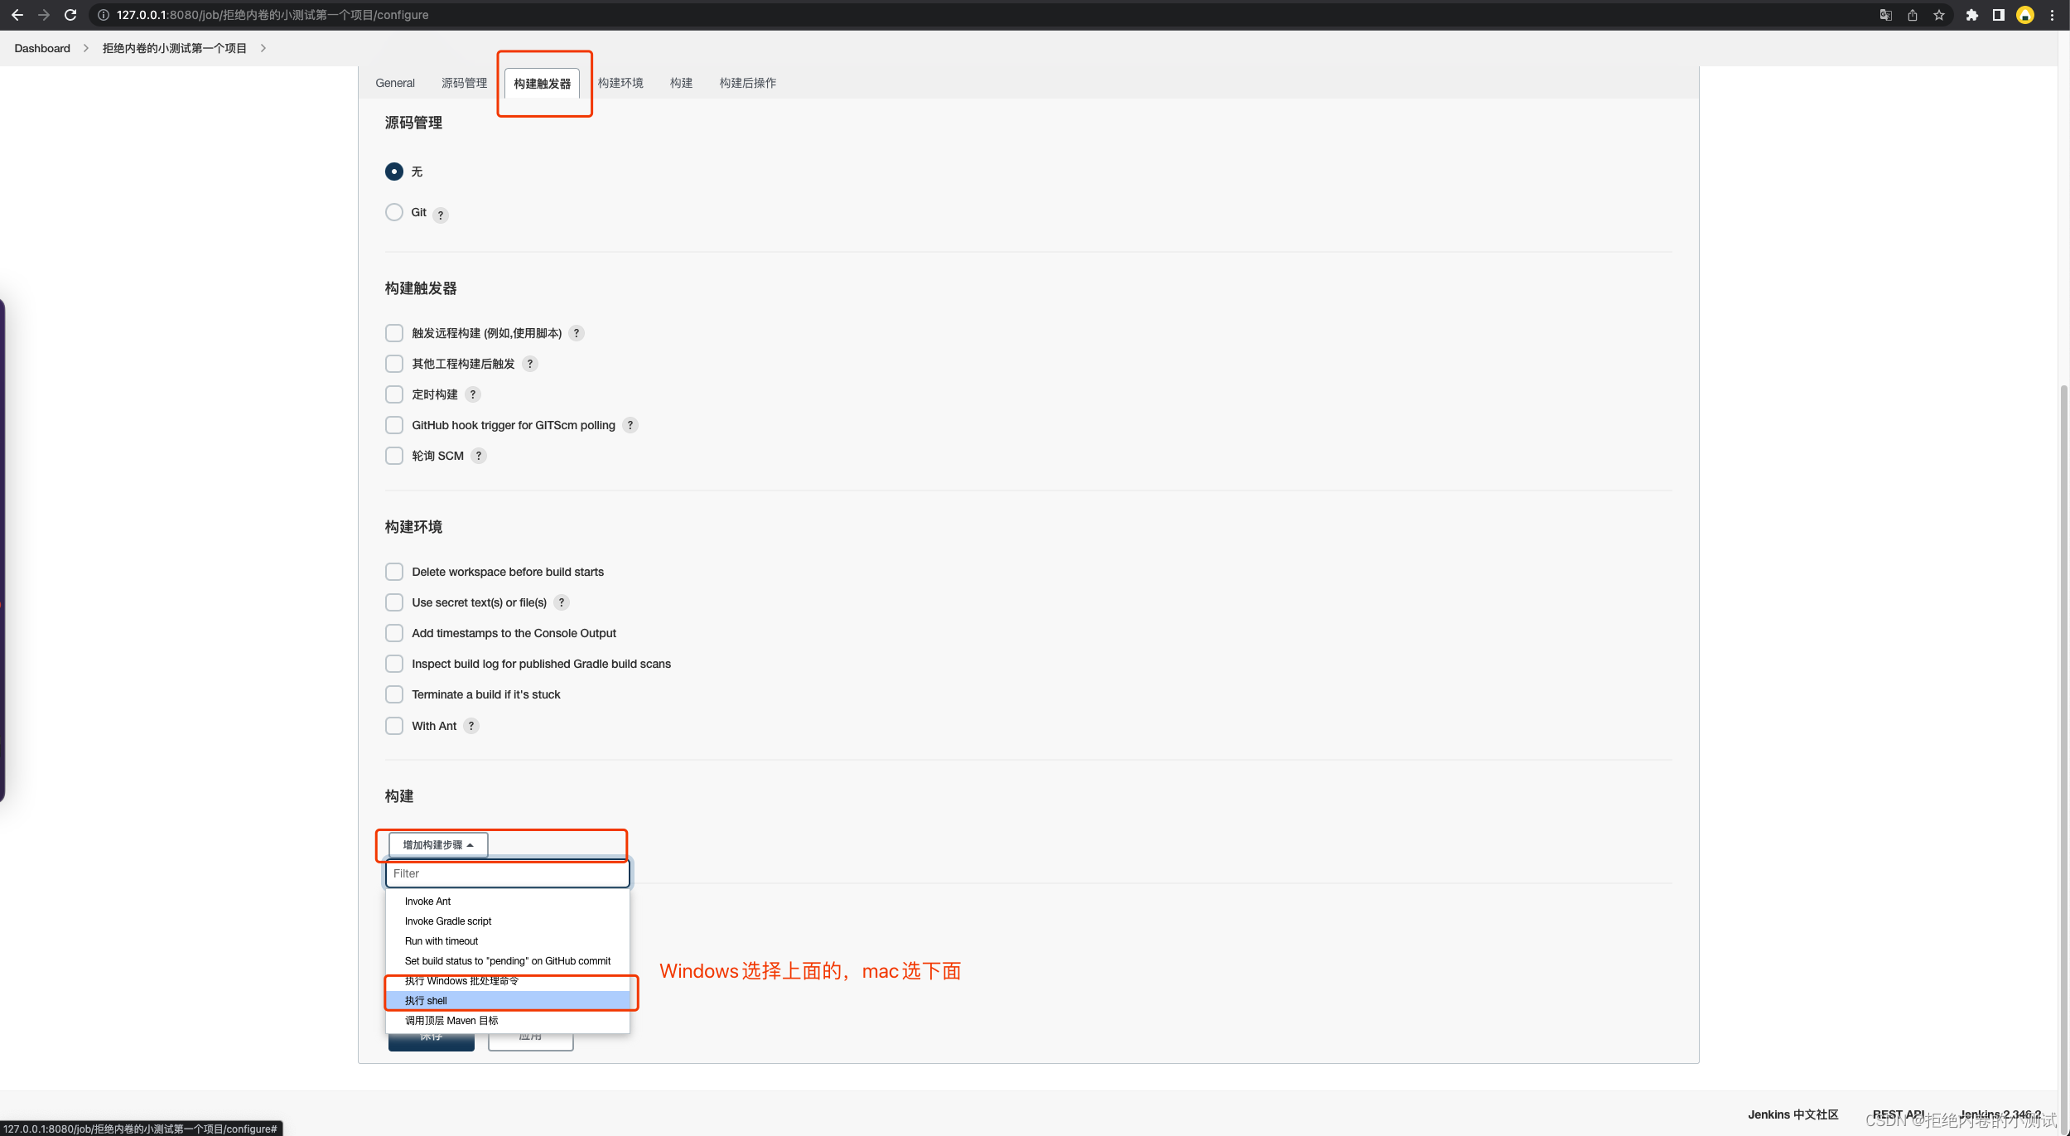This screenshot has width=2070, height=1136.
Task: Switch to the 源码管理 tab
Action: [464, 83]
